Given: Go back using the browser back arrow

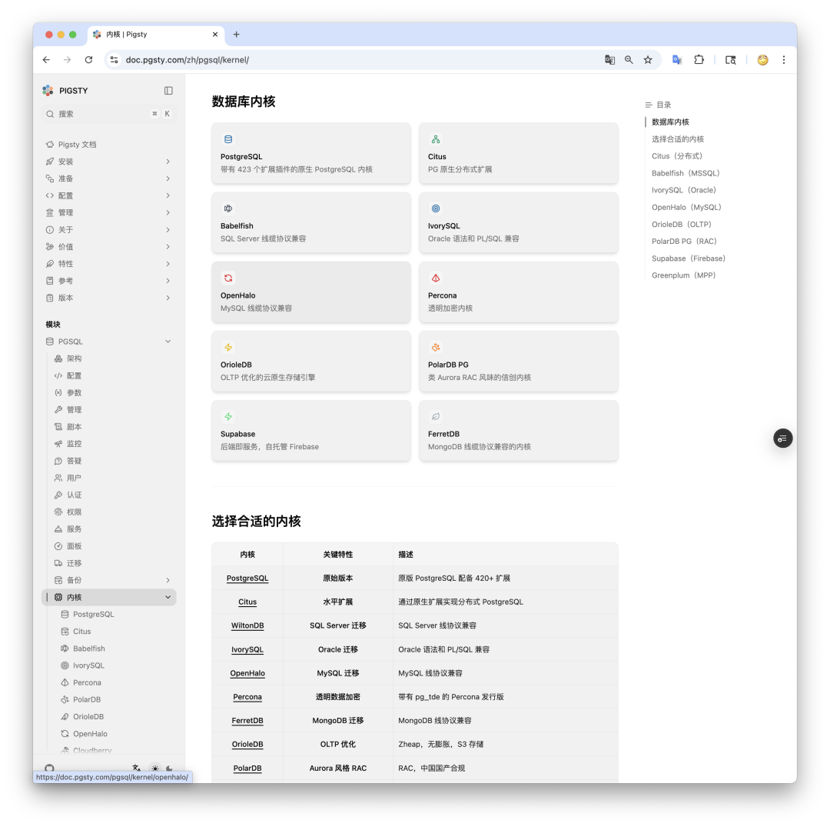Looking at the screenshot, I should 47,60.
